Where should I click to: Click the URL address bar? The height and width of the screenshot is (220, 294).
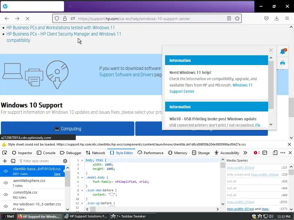tap(147, 18)
